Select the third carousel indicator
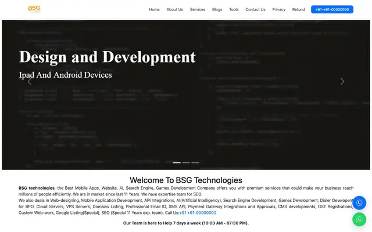Screen dimensions: 372x232 pyautogui.click(x=195, y=162)
